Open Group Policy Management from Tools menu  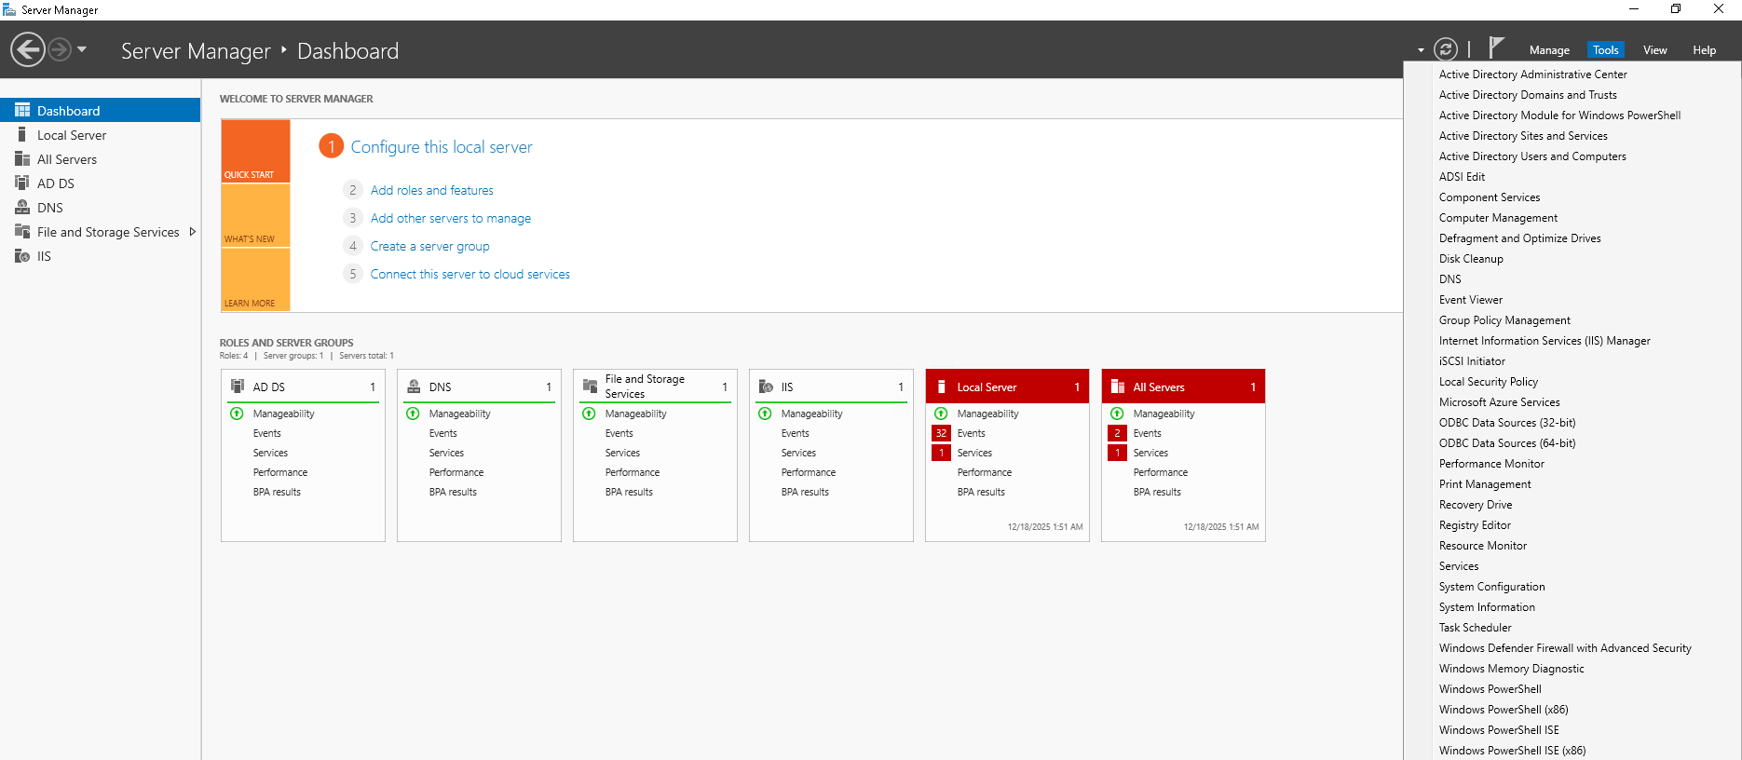1504,320
